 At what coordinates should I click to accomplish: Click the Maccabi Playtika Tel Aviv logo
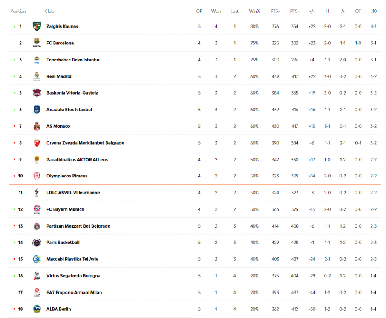pos(37,259)
